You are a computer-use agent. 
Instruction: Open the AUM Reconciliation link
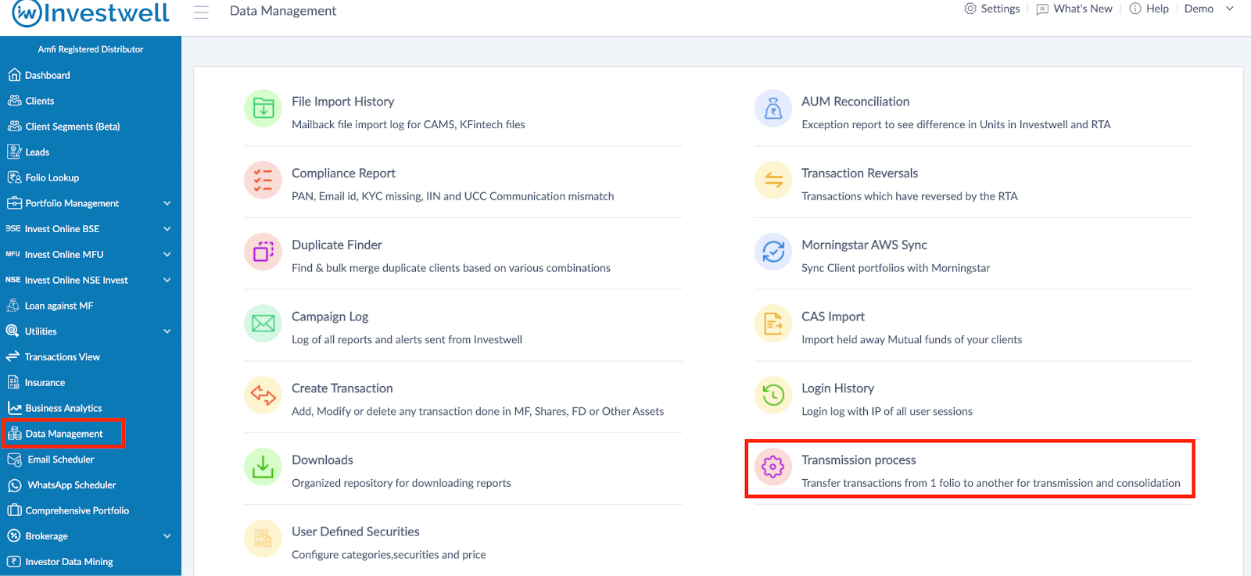[855, 102]
